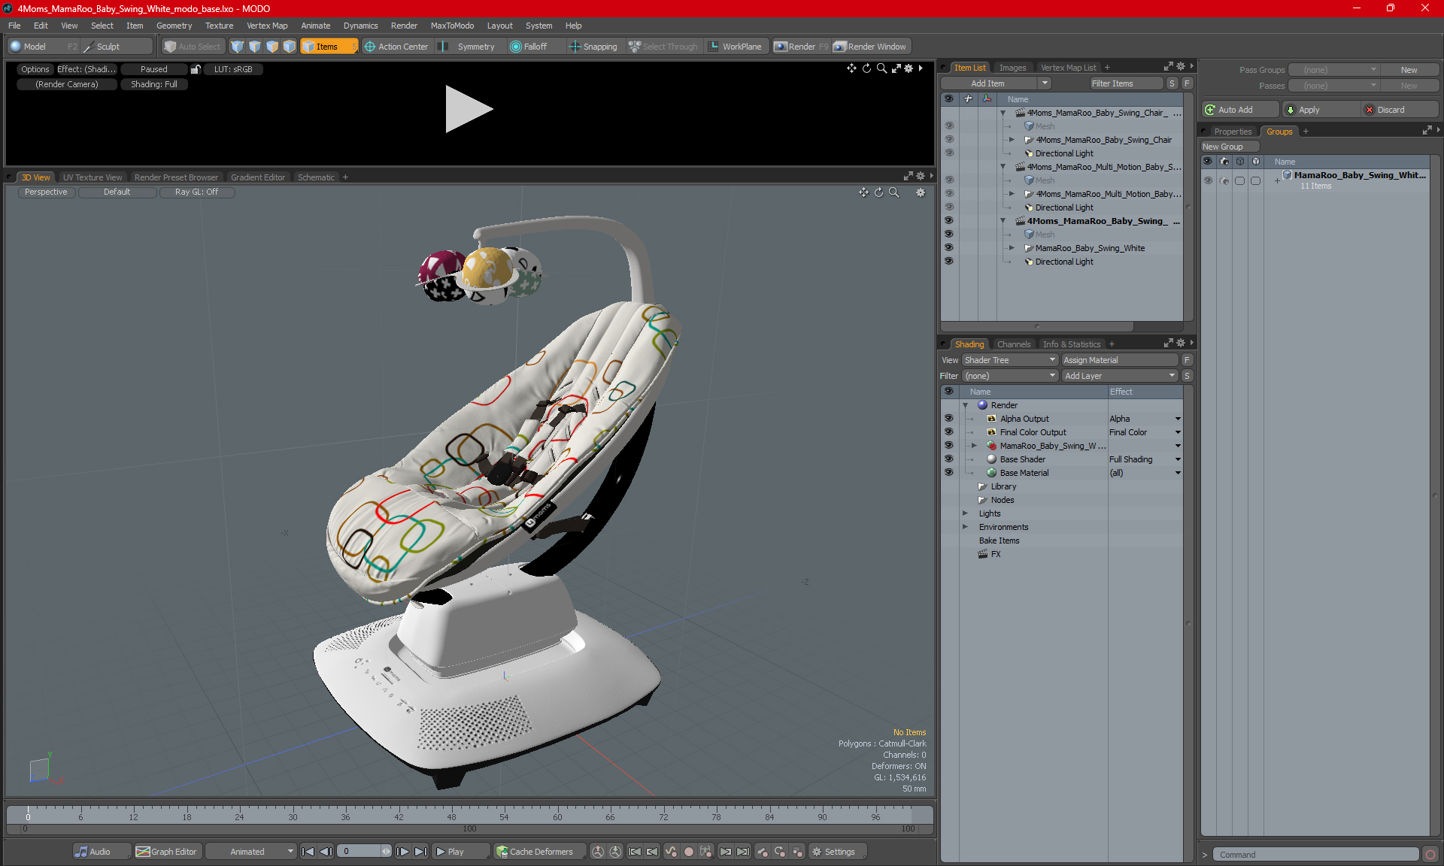Toggle visibility of MamaRoo_Baby_Swing_White item
1444x866 pixels.
949,248
